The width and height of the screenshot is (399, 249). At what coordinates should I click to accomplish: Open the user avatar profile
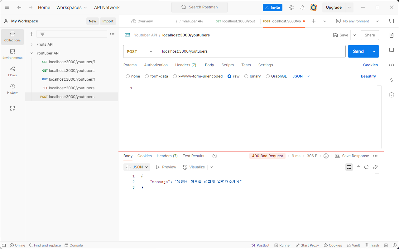click(x=314, y=7)
